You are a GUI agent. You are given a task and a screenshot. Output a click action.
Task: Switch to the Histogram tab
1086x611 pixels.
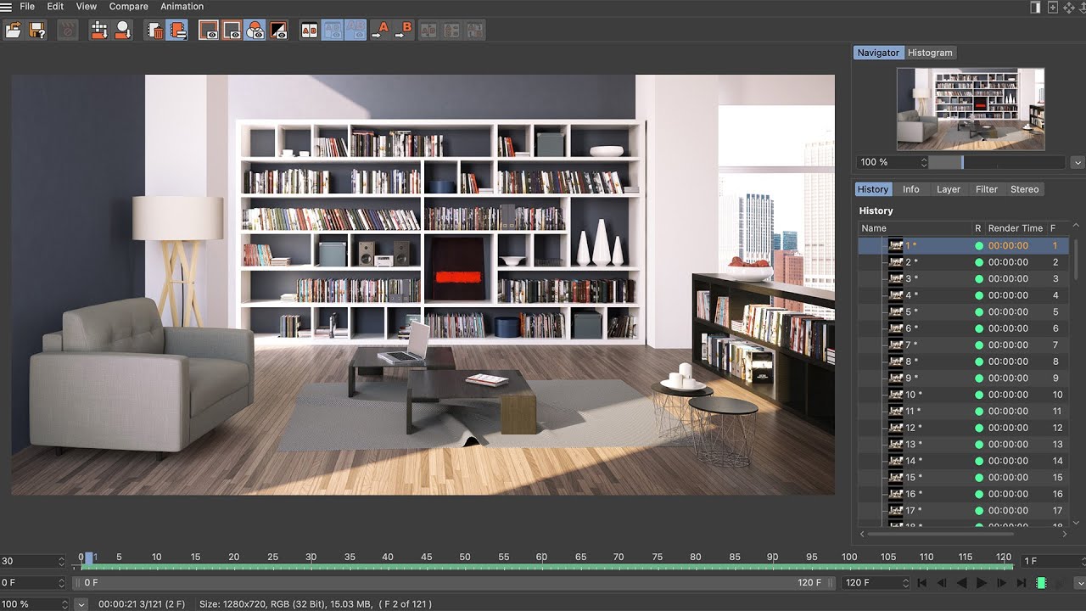(930, 53)
